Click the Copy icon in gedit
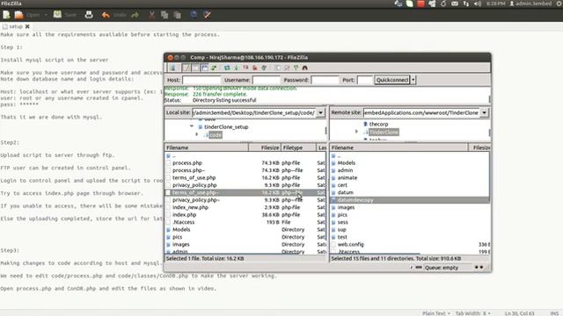563x316 pixels. [x=165, y=15]
